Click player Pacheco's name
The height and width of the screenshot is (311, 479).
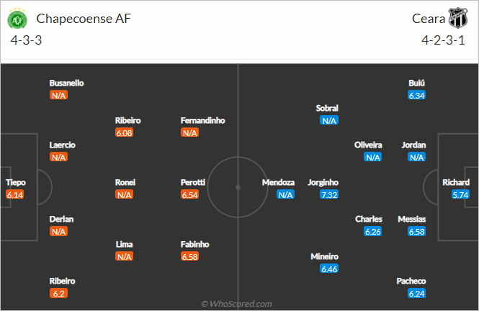pos(411,281)
